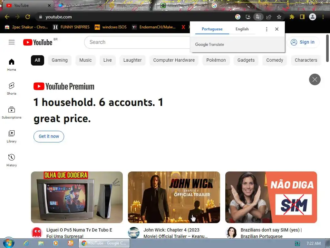
Task: Open the Chrome profile avatar
Action: (313, 17)
